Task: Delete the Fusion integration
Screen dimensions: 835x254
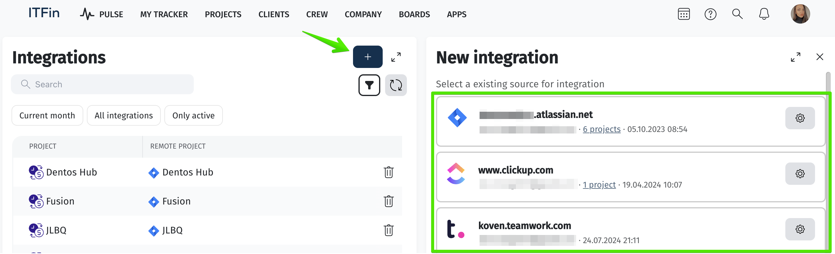Action: coord(388,201)
